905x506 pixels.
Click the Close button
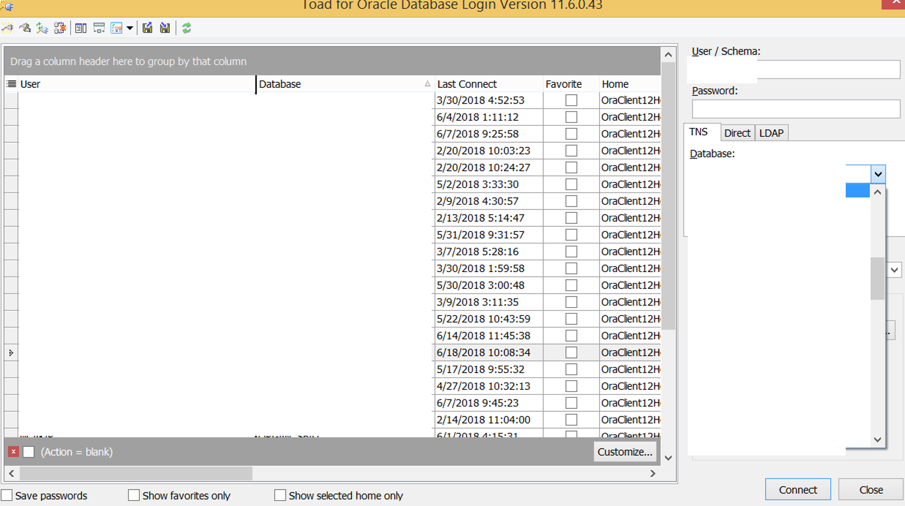point(871,490)
